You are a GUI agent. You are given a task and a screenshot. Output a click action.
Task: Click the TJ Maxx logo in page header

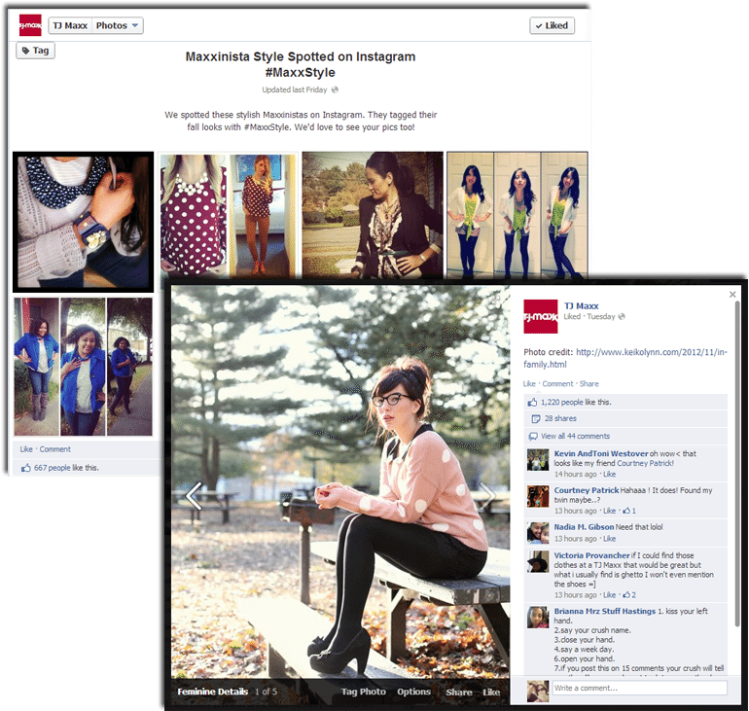[x=30, y=25]
